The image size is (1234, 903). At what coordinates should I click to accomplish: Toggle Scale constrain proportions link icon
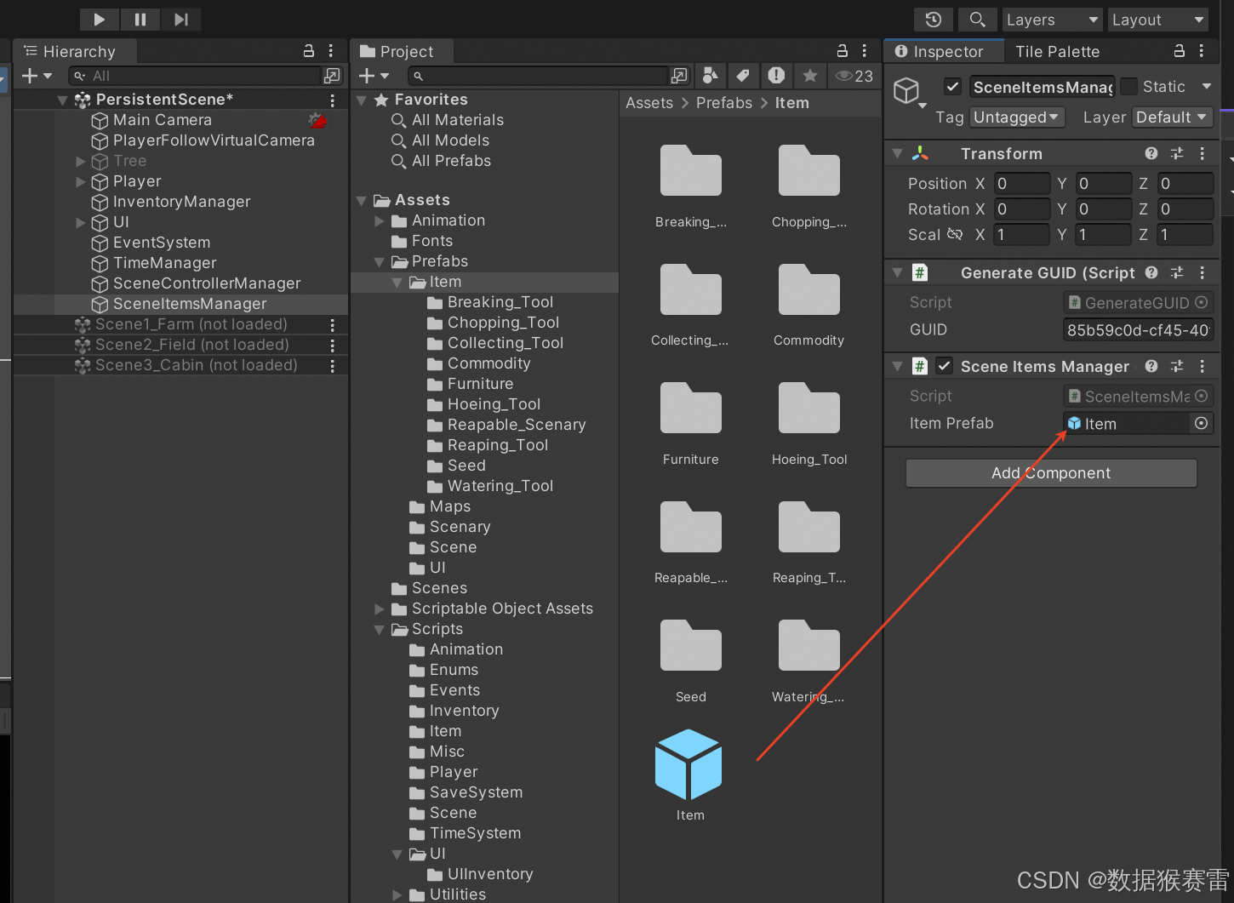click(955, 234)
